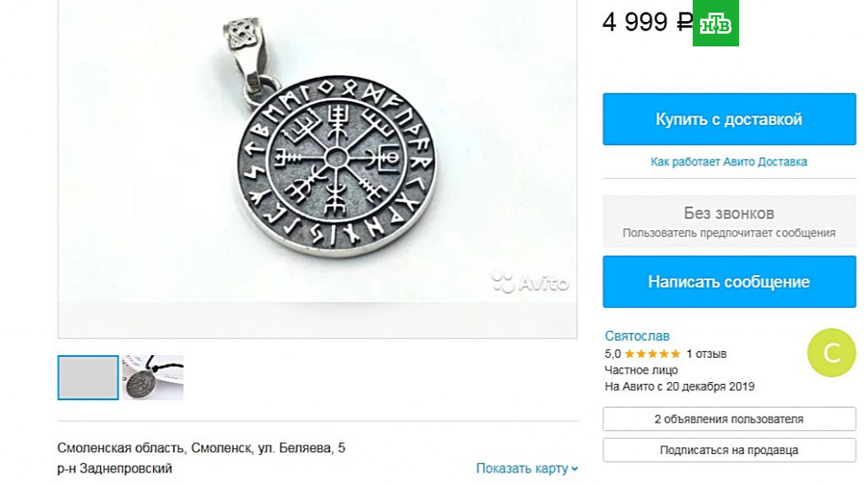Image resolution: width=865 pixels, height=486 pixels.
Task: Click "Подписаться на продавца" button
Action: (729, 450)
